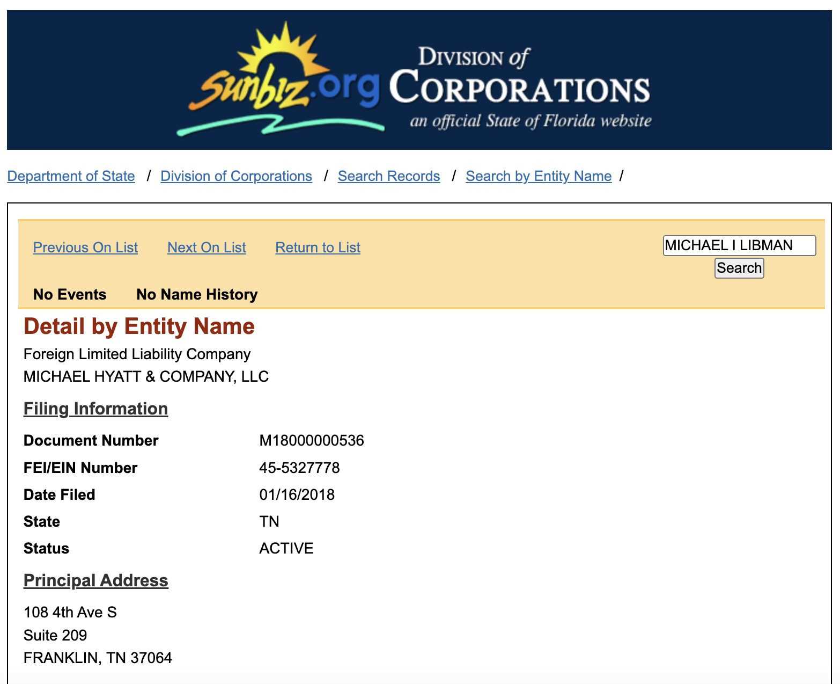The width and height of the screenshot is (840, 684).
Task: Click the Principal Address heading
Action: point(95,580)
